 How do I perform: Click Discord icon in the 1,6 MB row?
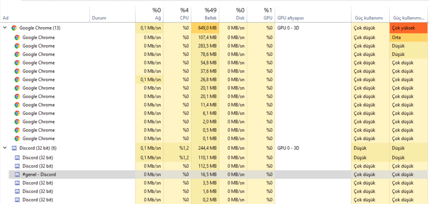pyautogui.click(x=17, y=191)
